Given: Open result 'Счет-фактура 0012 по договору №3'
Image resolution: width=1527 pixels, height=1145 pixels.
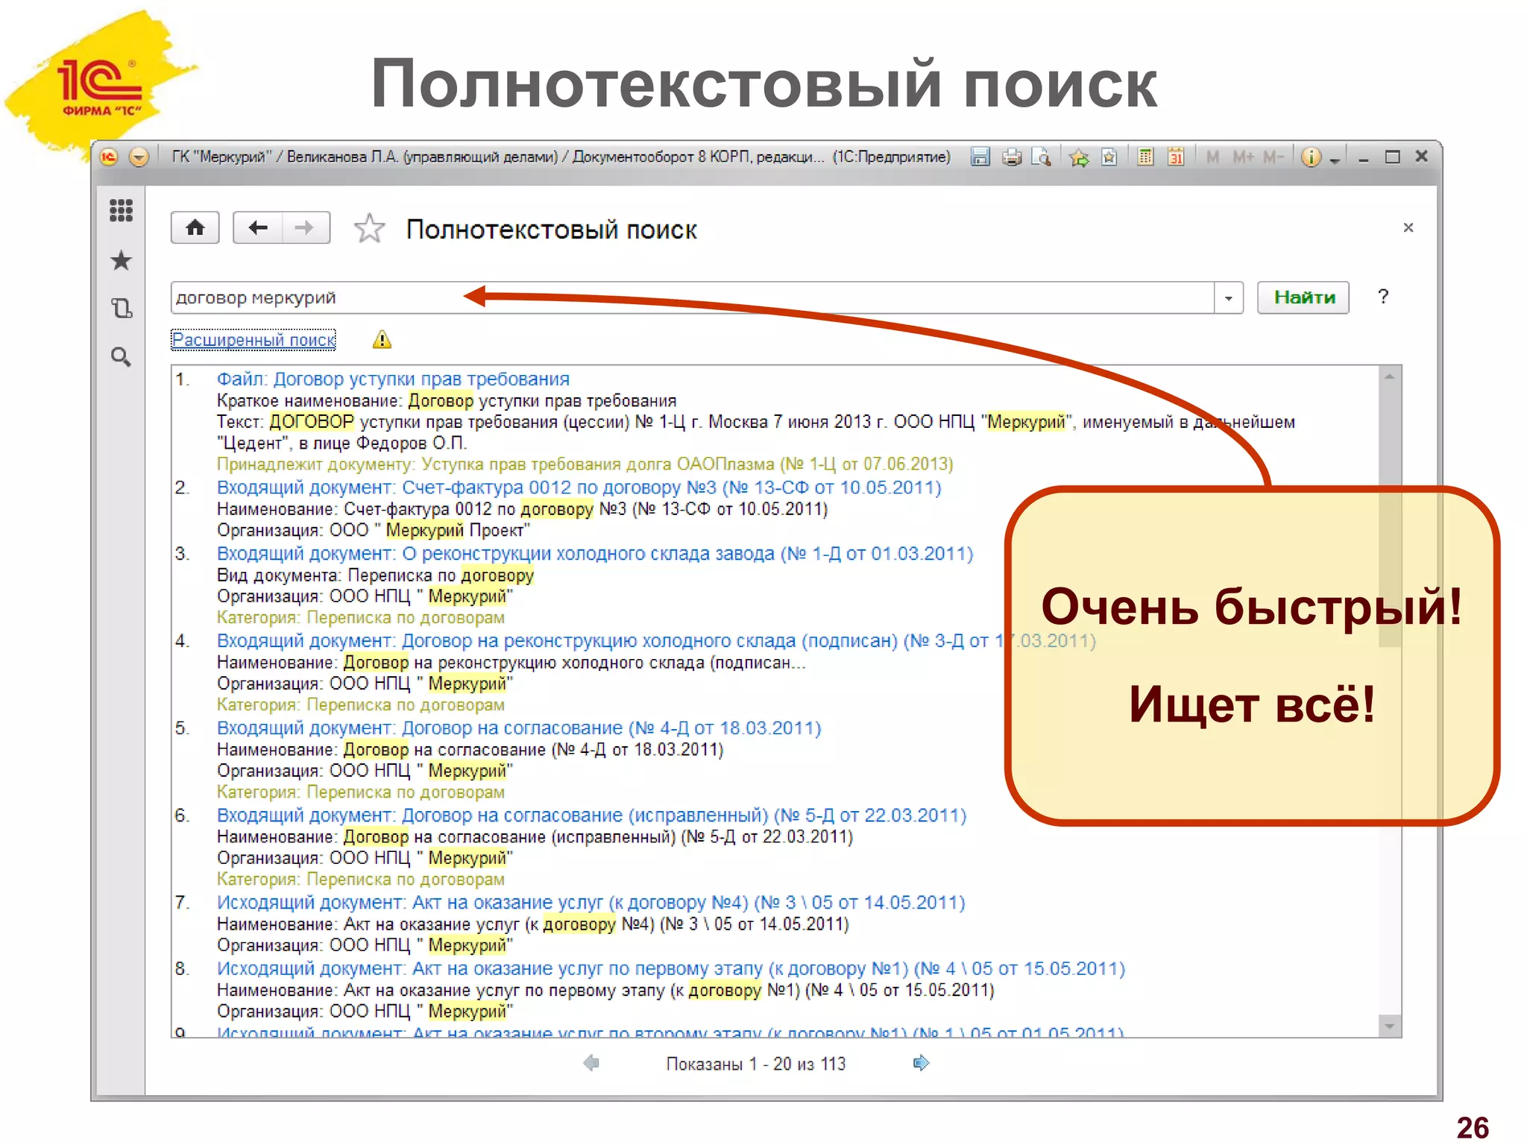Looking at the screenshot, I should [x=579, y=488].
